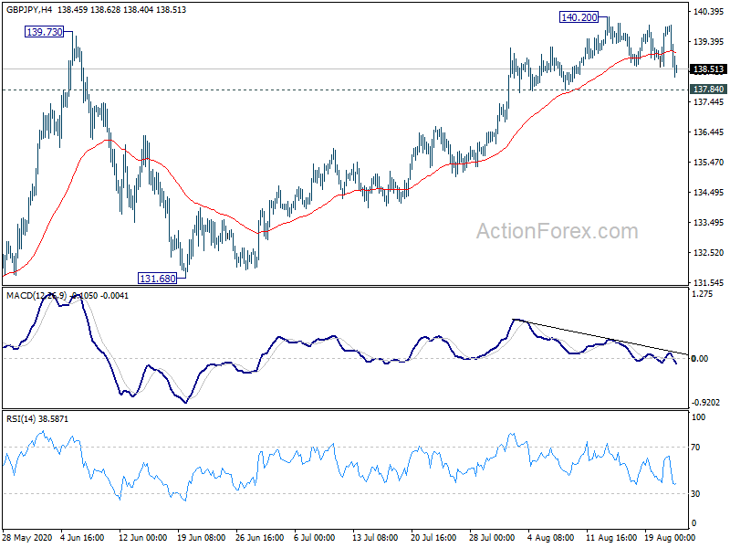Click the 135.470 price axis value

point(708,163)
